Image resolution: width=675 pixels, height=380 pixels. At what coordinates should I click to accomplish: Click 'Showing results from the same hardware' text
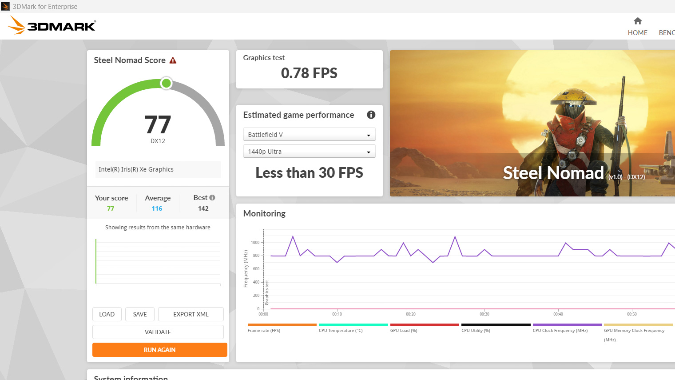(158, 227)
